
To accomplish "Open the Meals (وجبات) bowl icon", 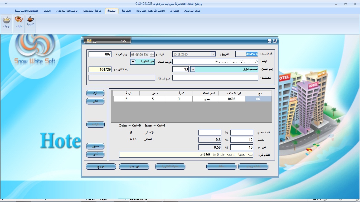I will click(x=7, y=21).
